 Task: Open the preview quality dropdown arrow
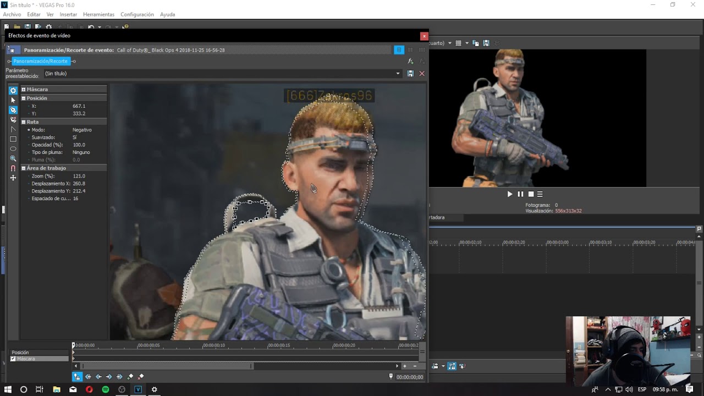[x=449, y=43]
